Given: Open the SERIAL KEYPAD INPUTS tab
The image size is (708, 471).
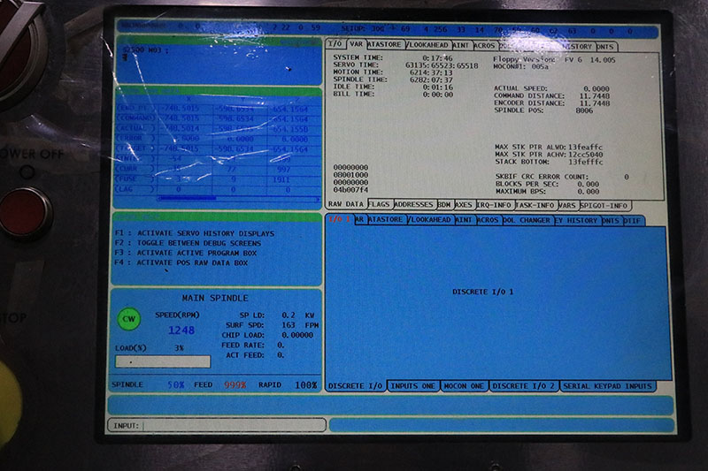Looking at the screenshot, I should point(608,386).
